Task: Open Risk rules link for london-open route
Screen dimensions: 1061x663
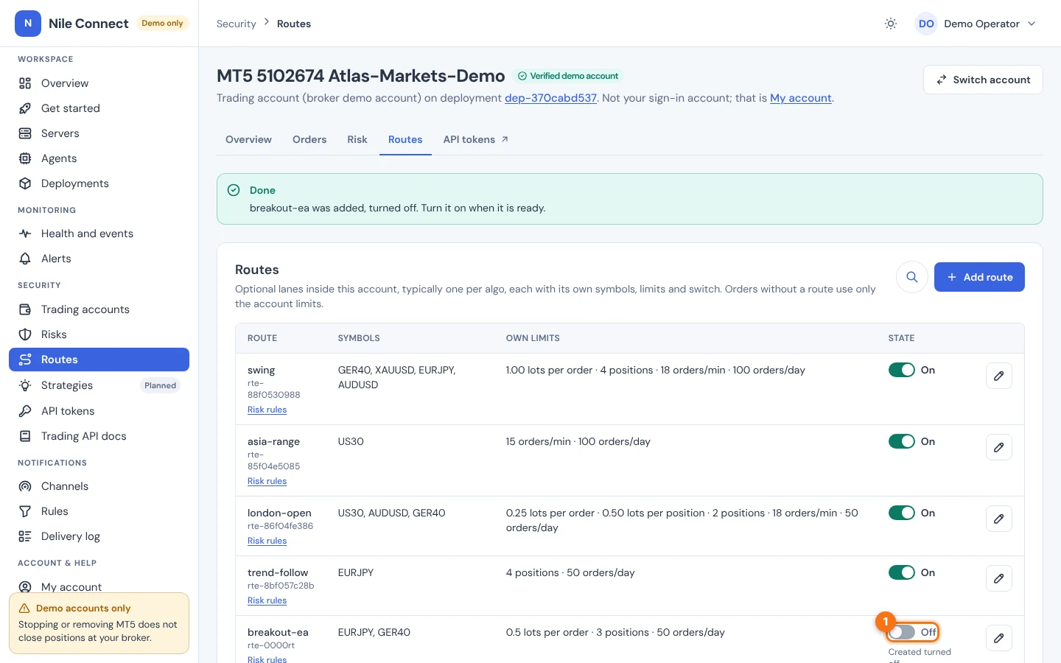Action: [267, 541]
